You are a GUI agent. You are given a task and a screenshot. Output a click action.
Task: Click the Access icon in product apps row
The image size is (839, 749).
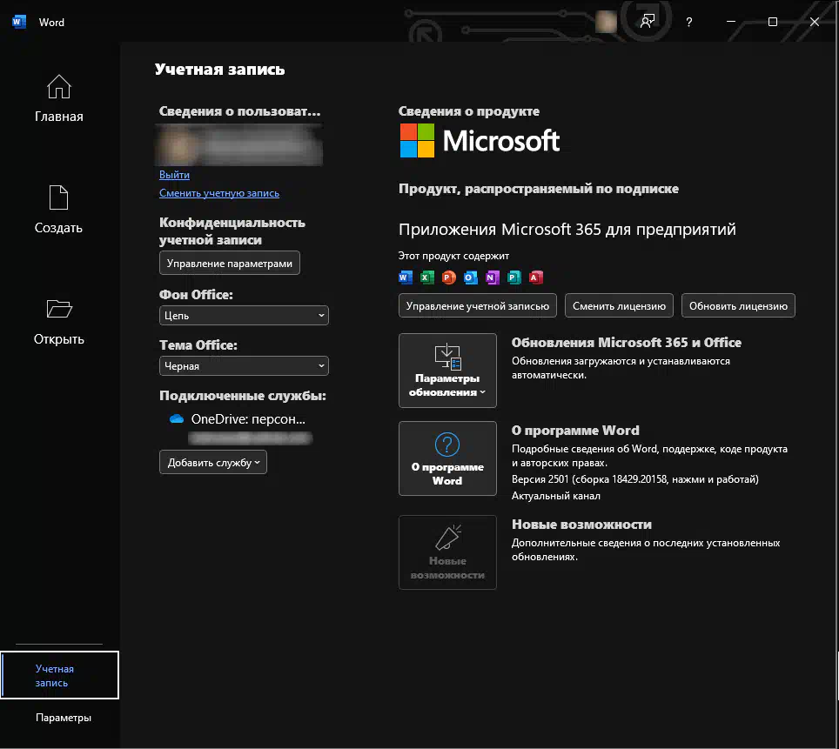(536, 278)
